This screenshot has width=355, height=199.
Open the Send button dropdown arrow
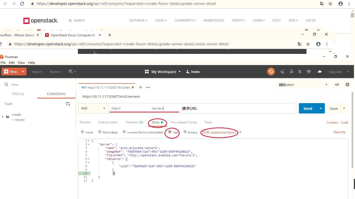(321, 108)
